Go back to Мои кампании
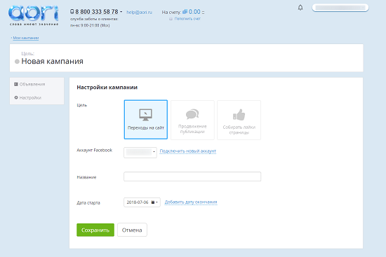 pyautogui.click(x=25, y=38)
